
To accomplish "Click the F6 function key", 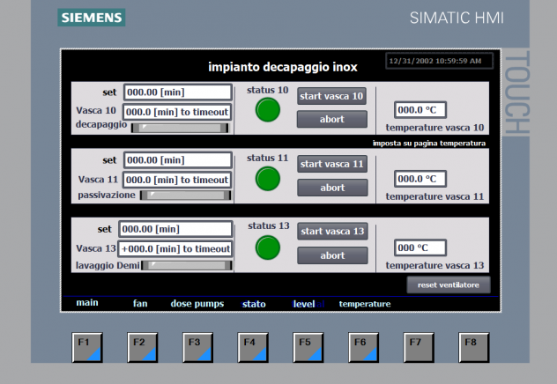I will click(363, 347).
